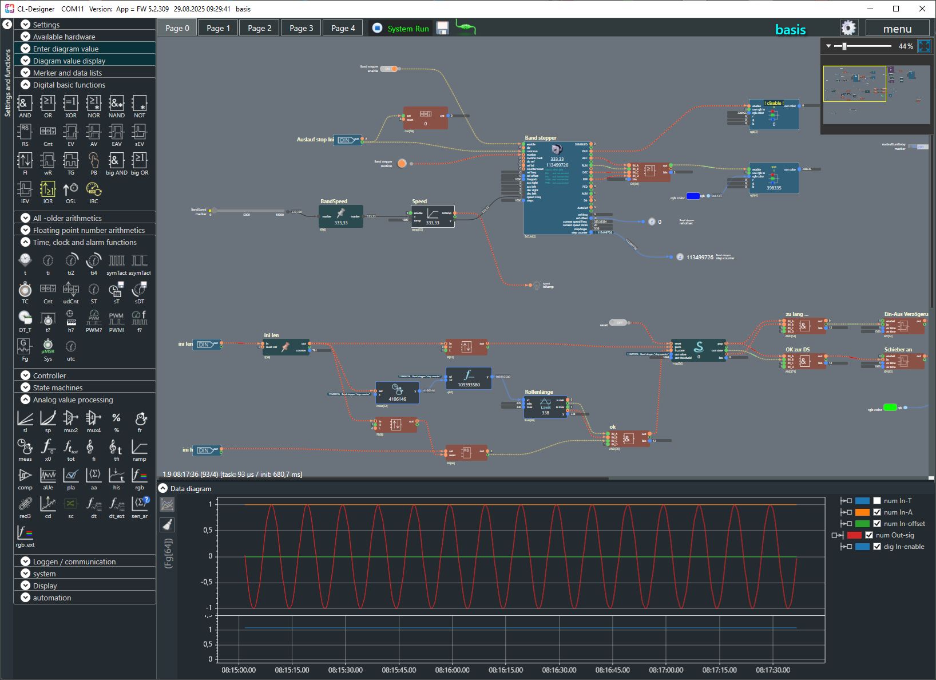Image resolution: width=936 pixels, height=680 pixels.
Task: Collapse the Data diagram panel
Action: [x=163, y=488]
